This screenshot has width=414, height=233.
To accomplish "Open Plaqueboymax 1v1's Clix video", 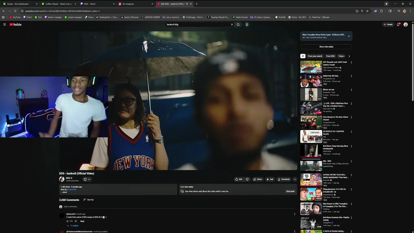I will (x=311, y=194).
